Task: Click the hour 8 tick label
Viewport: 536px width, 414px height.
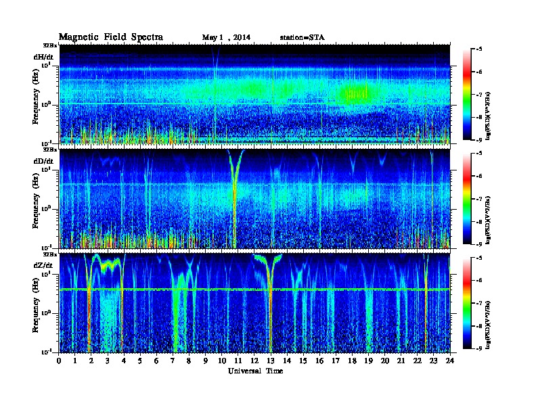Action: pos(189,361)
